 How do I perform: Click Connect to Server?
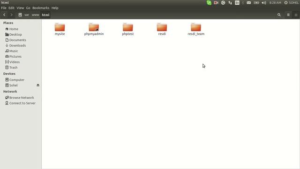coord(21,103)
